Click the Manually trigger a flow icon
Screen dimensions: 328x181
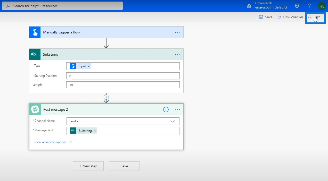(35, 32)
